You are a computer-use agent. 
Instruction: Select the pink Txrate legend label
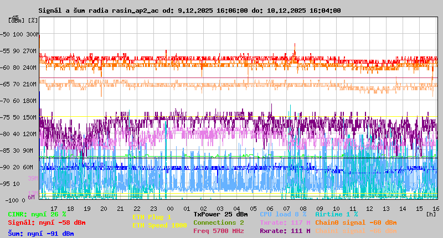pos(285,223)
